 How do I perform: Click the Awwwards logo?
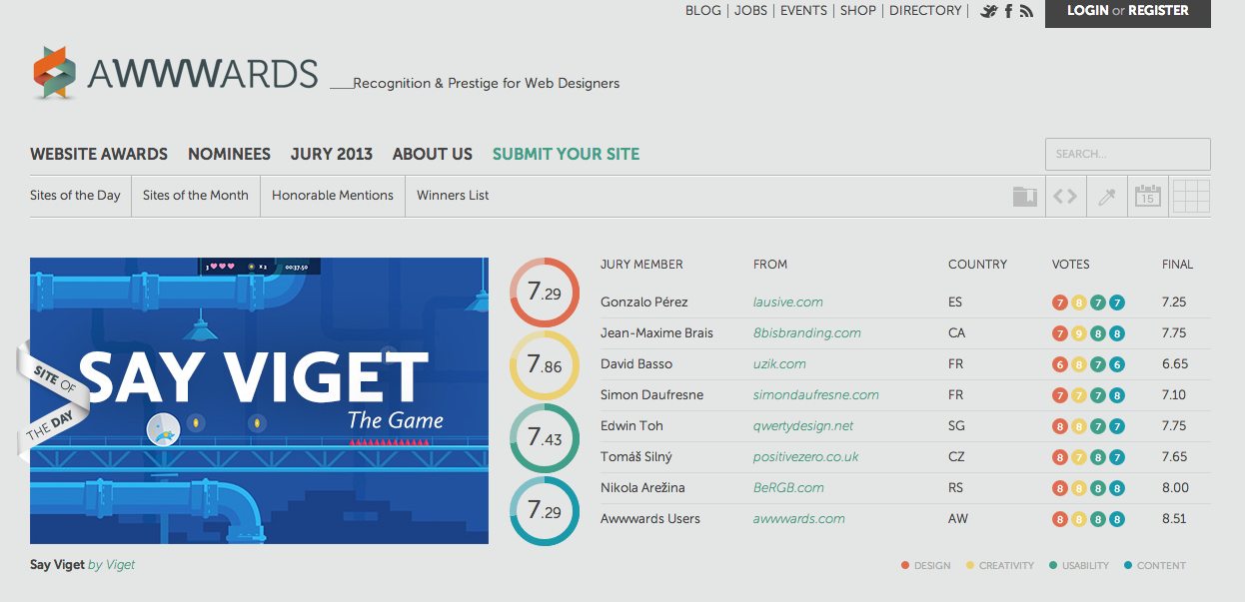(175, 73)
